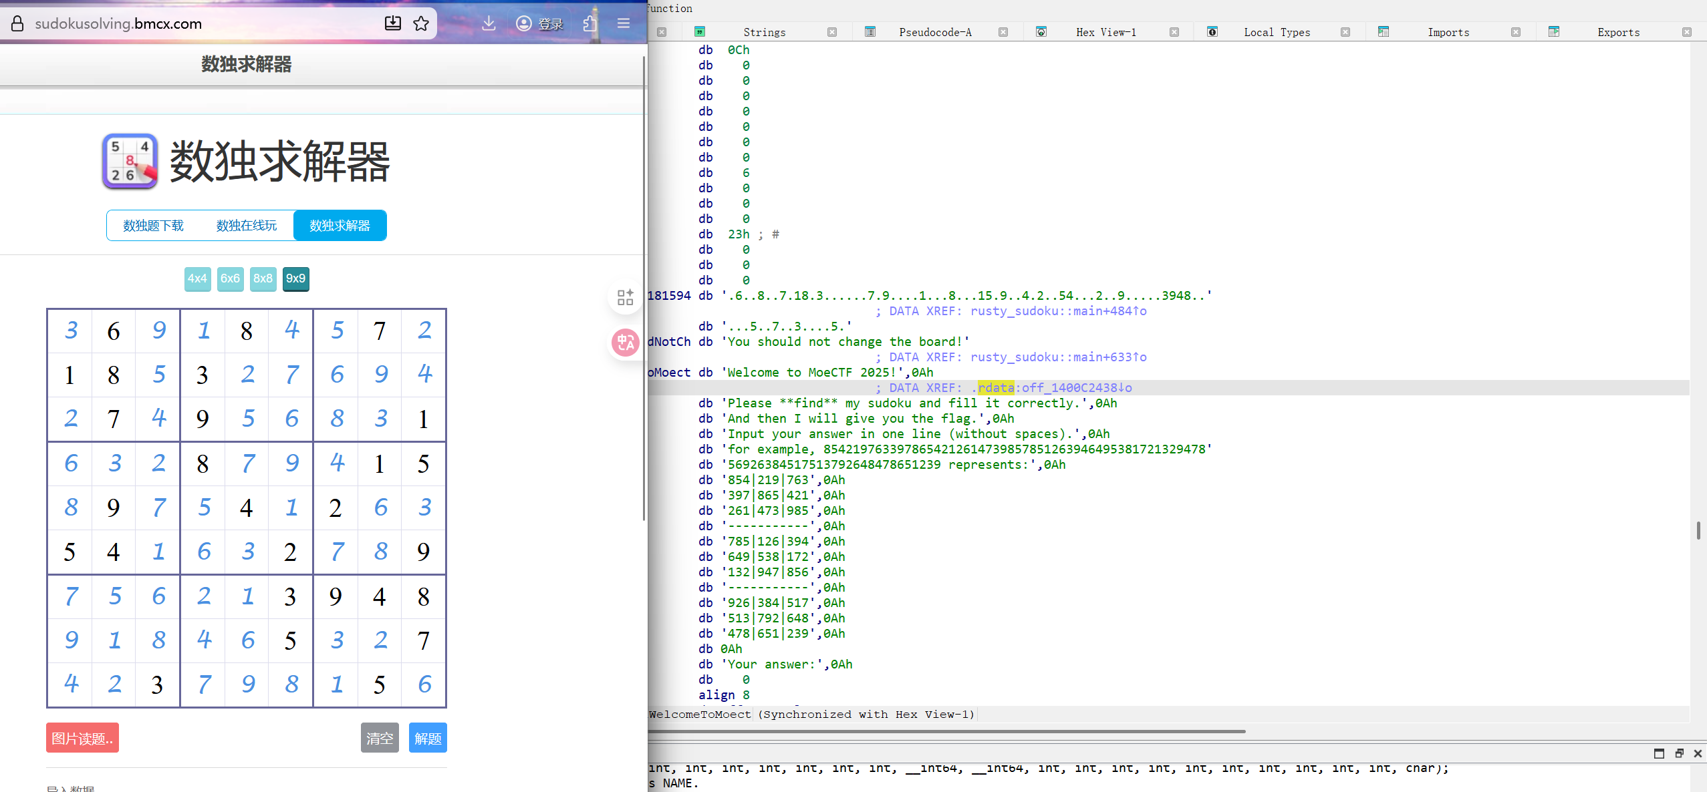This screenshot has width=1707, height=792.
Task: Select the 8x8 grid size
Action: tap(263, 278)
